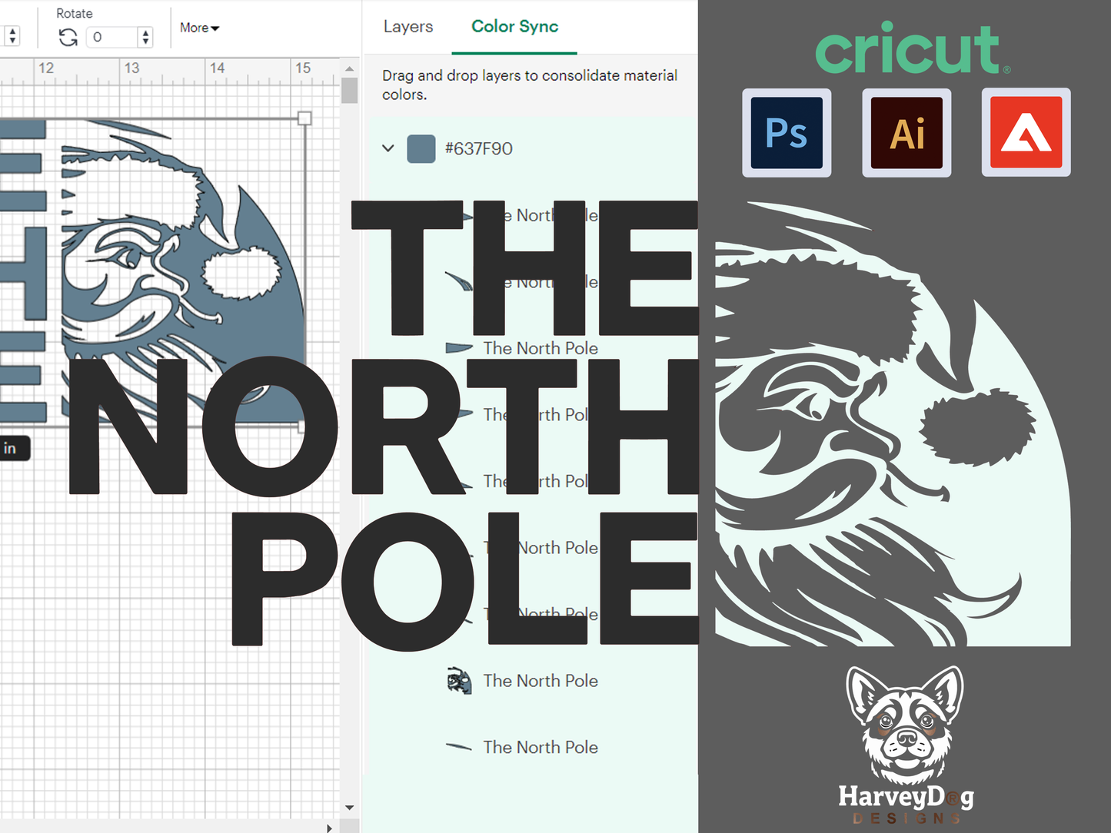Click the Rotate circular arrows icon
The height and width of the screenshot is (833, 1111).
coord(68,37)
